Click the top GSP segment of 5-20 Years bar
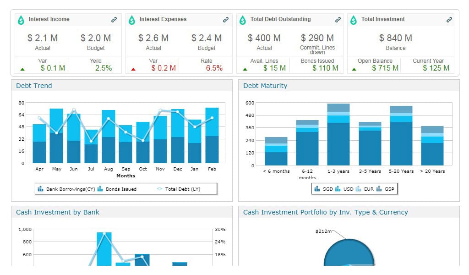469x275 pixels. click(x=401, y=109)
